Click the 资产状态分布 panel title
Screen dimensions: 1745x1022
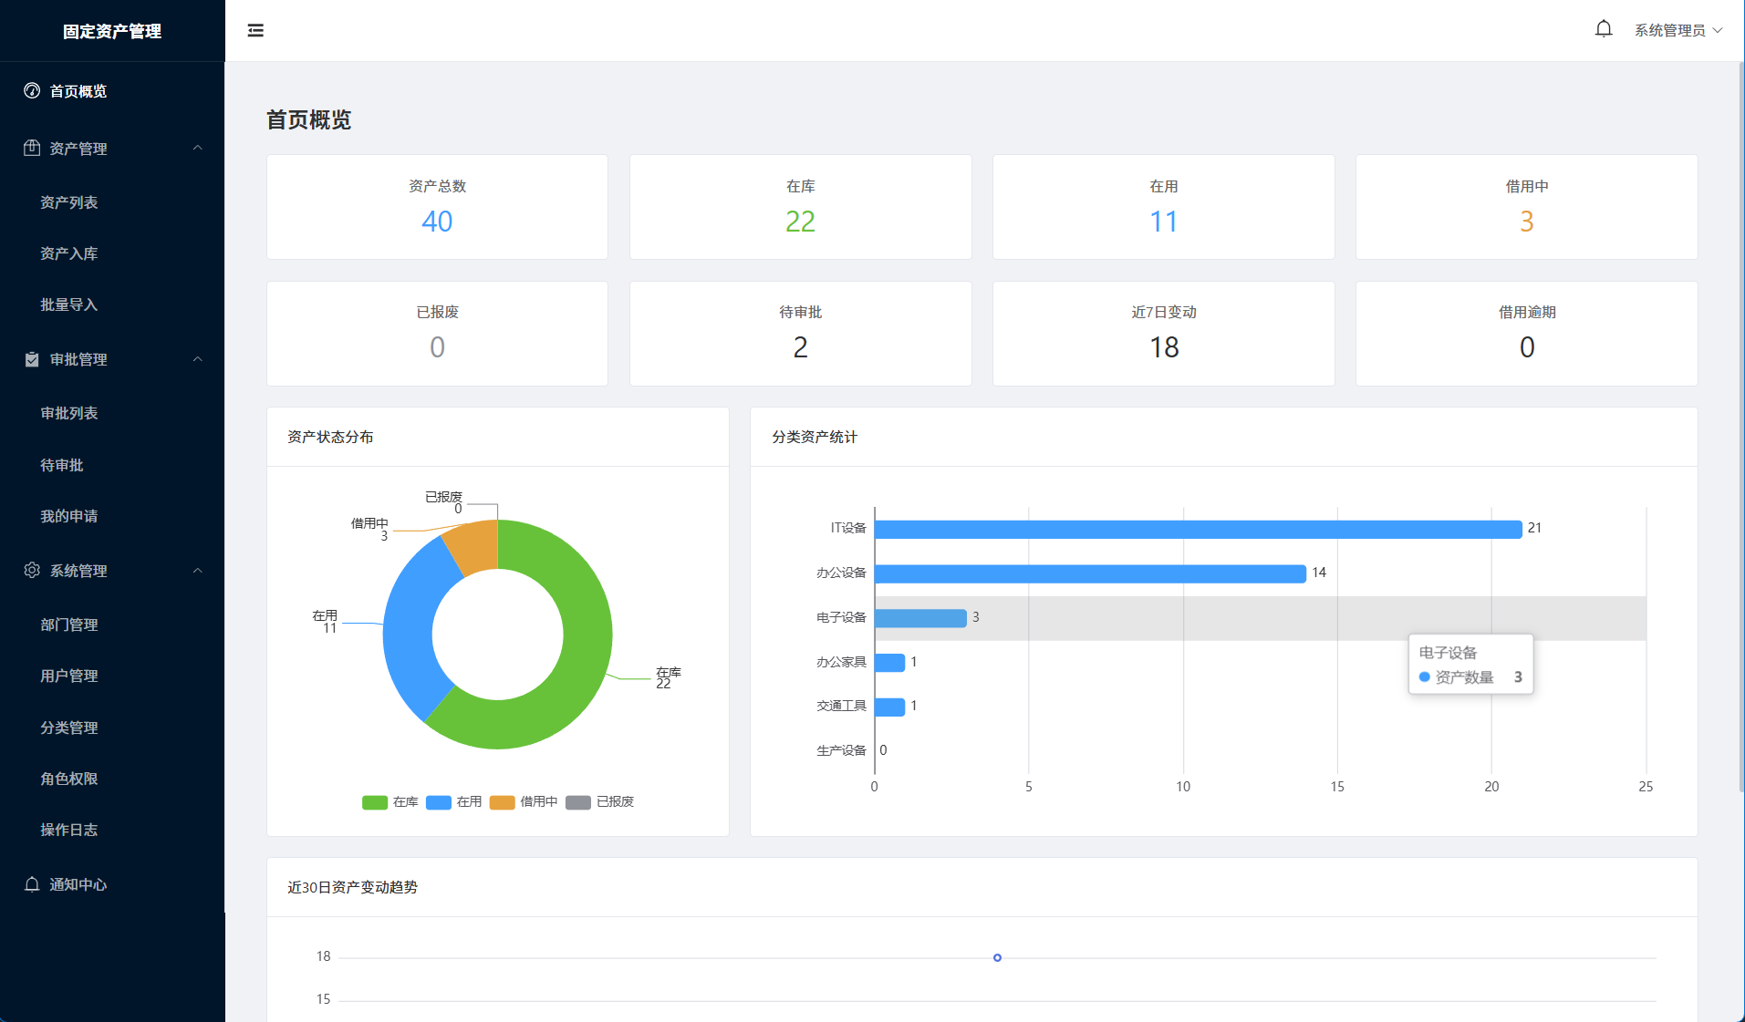click(x=330, y=437)
